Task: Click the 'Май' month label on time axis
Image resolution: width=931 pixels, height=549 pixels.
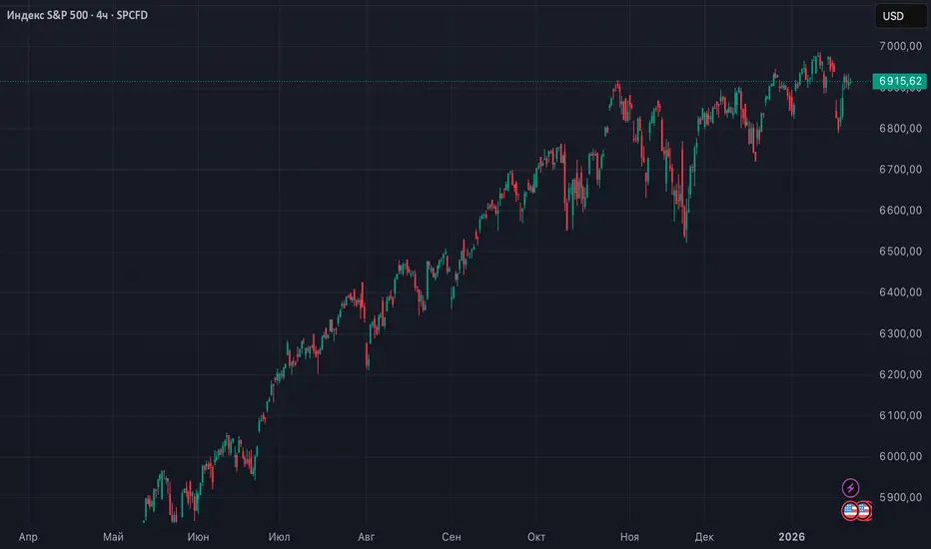Action: [x=113, y=537]
